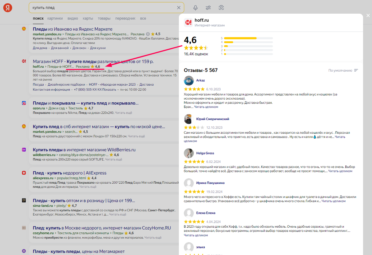Viewport: 372px width, 255px height.
Task: Expand WildBerries snippet with Читать ещё
Action: pyautogui.click(x=113, y=159)
